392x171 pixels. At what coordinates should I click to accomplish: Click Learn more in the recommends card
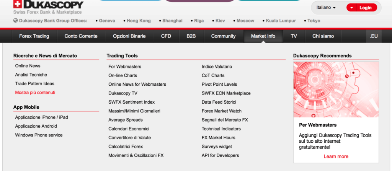[336, 156]
